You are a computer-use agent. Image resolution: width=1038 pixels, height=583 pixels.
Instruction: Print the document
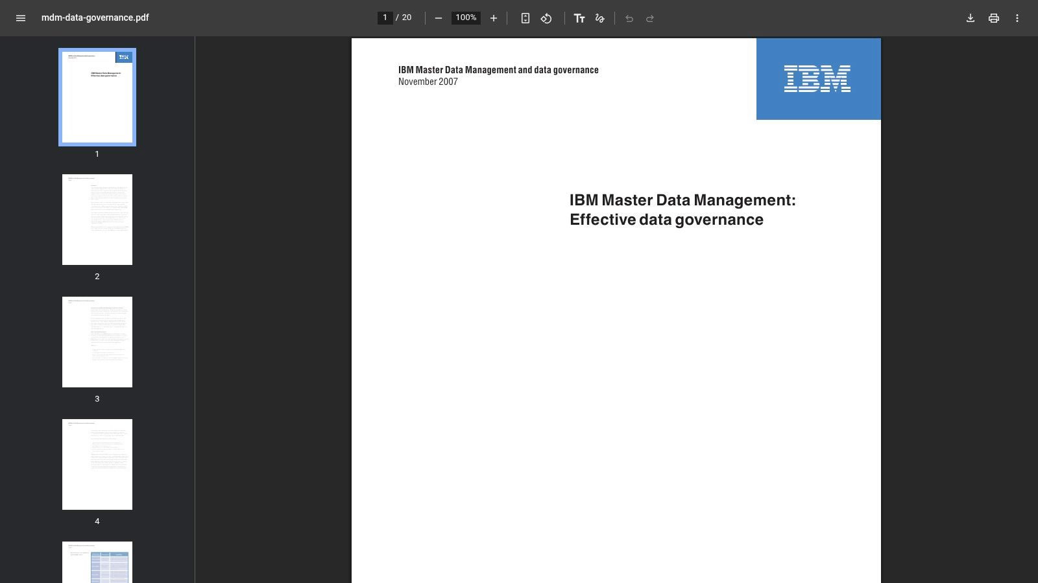pyautogui.click(x=994, y=18)
